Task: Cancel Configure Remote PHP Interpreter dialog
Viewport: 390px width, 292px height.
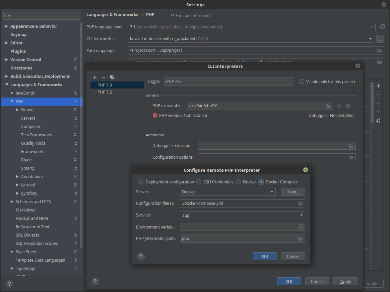Action: pyautogui.click(x=293, y=256)
